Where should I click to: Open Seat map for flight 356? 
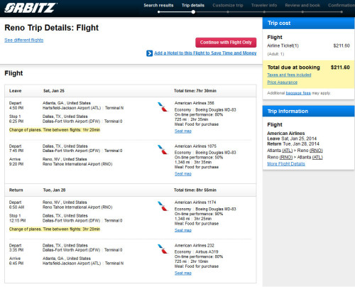click(x=183, y=131)
